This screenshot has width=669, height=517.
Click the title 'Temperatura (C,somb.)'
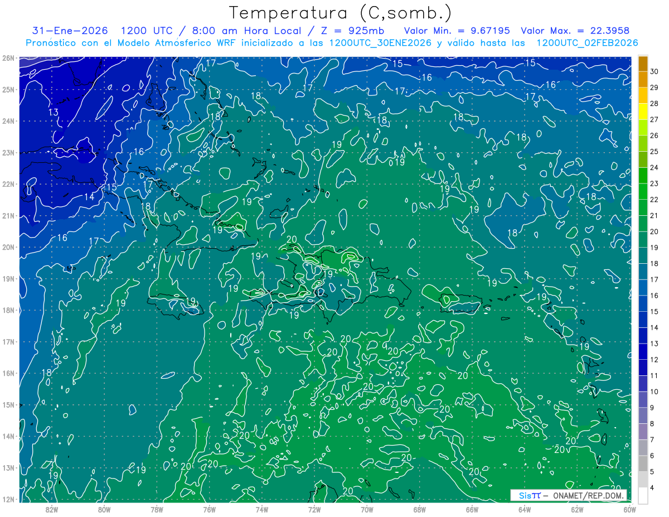tap(341, 13)
